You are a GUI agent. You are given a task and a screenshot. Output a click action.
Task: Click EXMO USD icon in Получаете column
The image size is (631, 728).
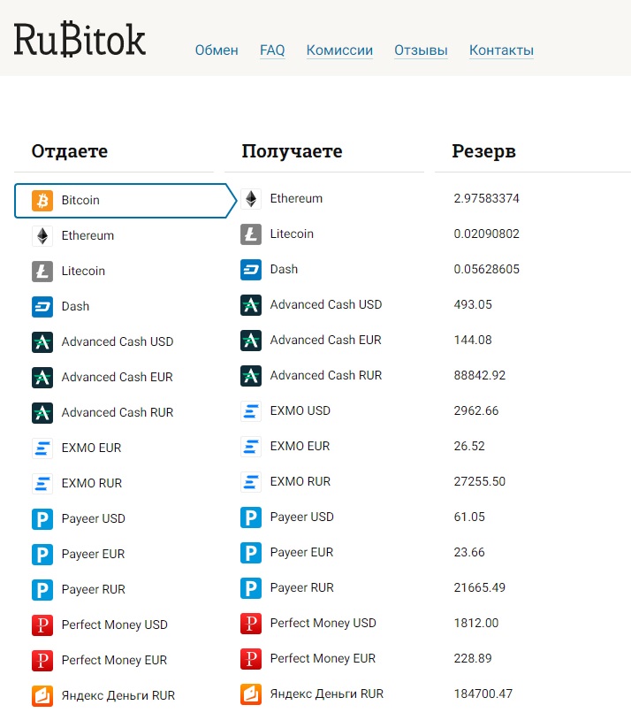pyautogui.click(x=251, y=411)
